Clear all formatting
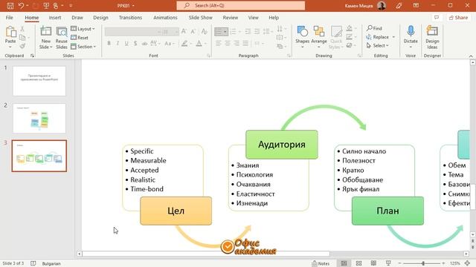Screen dimensions: 476x267 205,31
